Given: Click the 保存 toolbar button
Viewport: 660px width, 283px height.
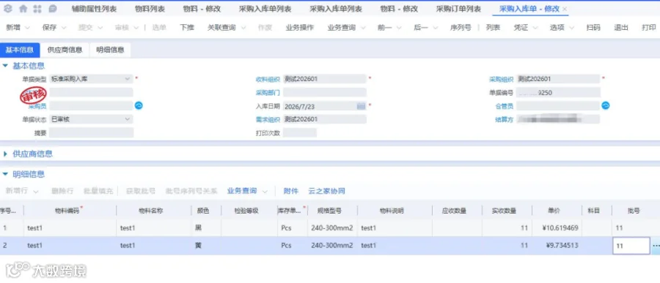Looking at the screenshot, I should click(x=49, y=28).
